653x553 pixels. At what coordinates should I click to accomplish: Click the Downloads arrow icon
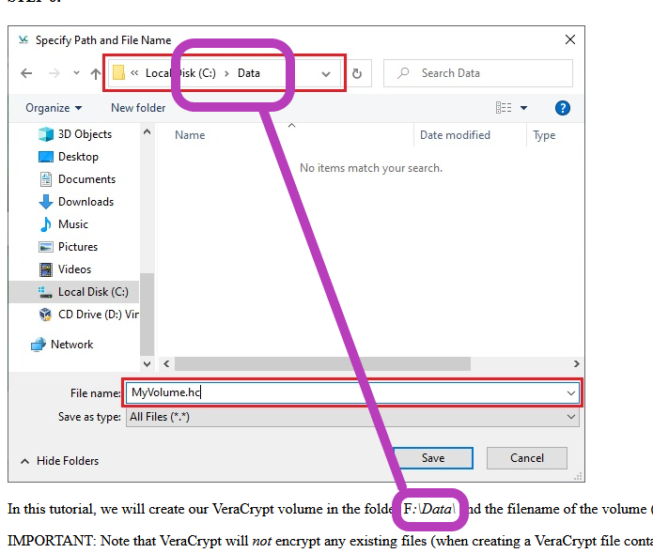click(46, 202)
